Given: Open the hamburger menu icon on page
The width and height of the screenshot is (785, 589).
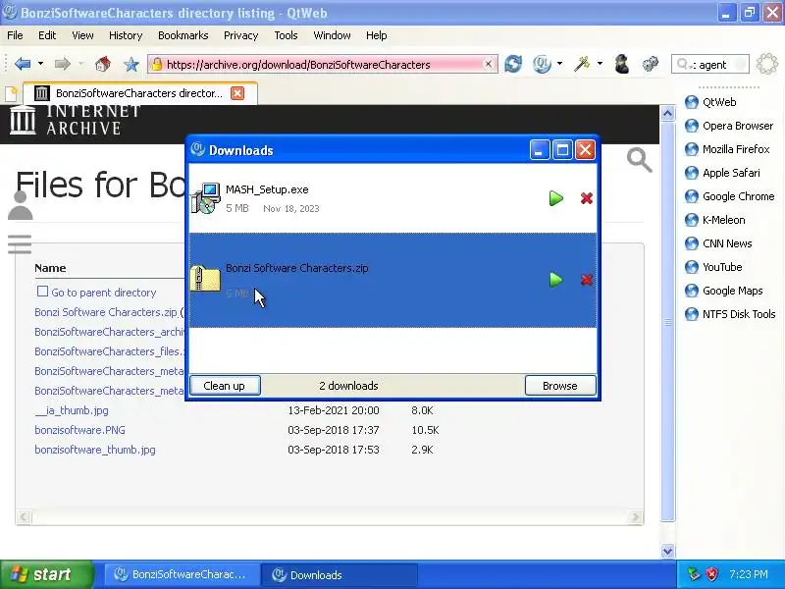Looking at the screenshot, I should [20, 244].
